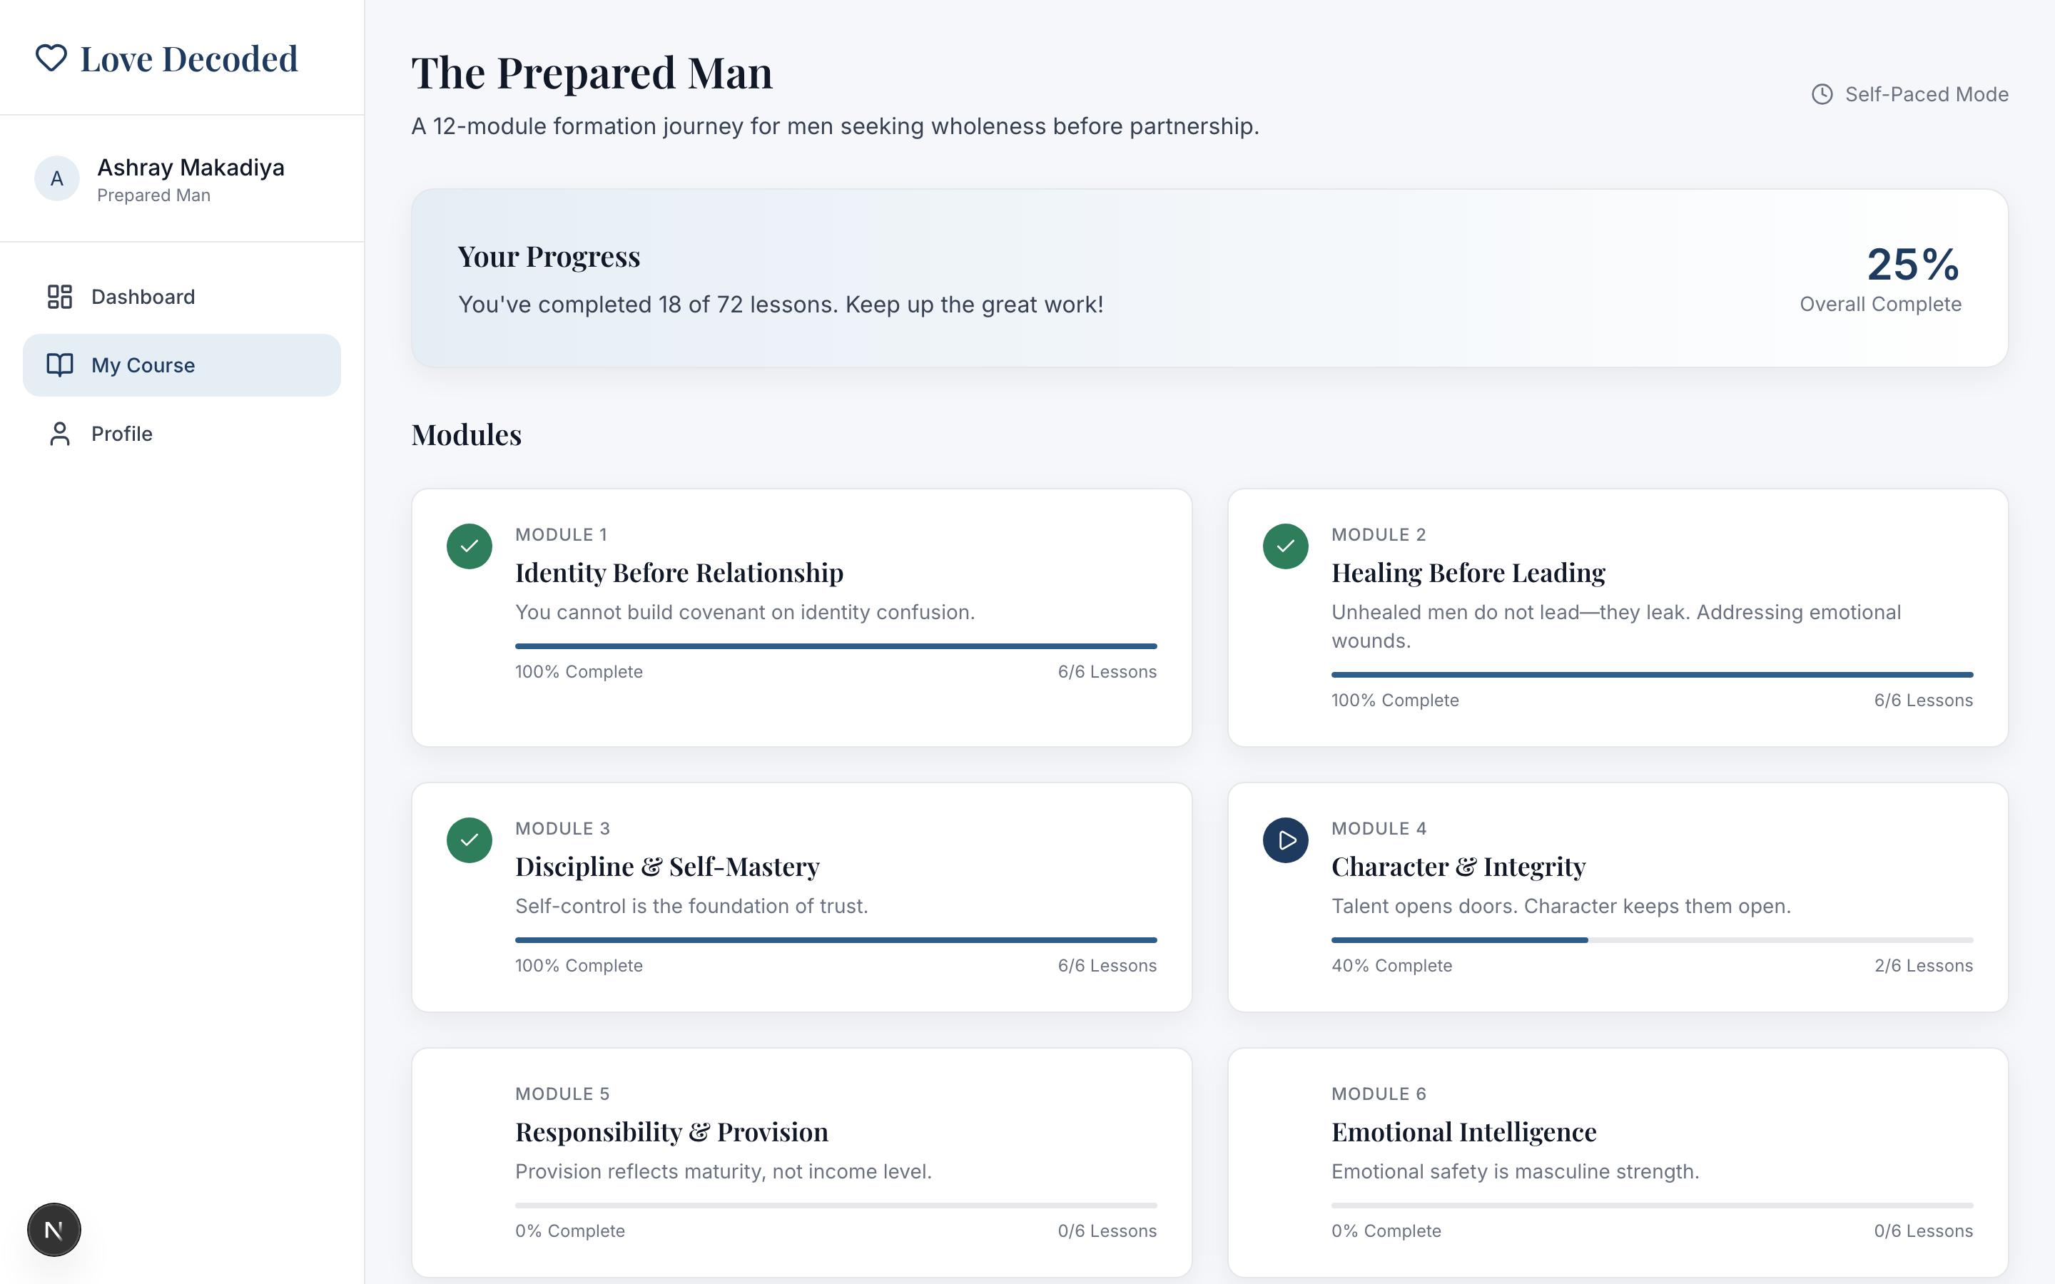Screen dimensions: 2055x1284
Task: Open the Module 6 Emotional Intelligence card
Action: click(1617, 1163)
